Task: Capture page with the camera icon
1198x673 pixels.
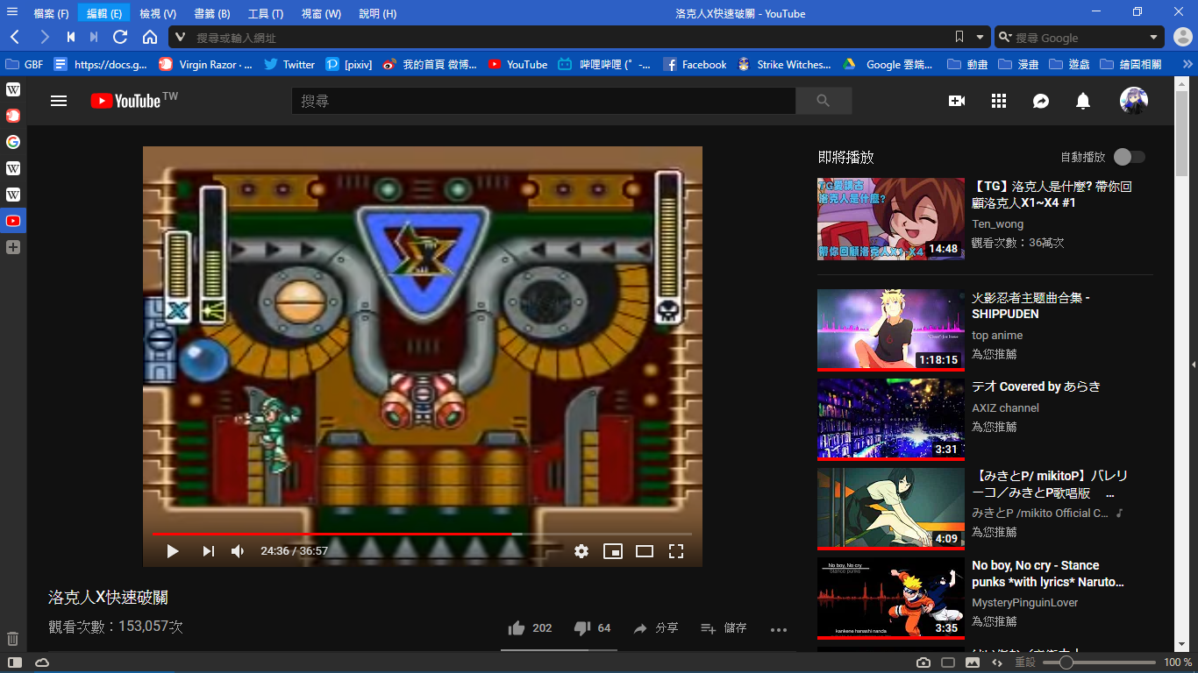Action: tap(923, 662)
